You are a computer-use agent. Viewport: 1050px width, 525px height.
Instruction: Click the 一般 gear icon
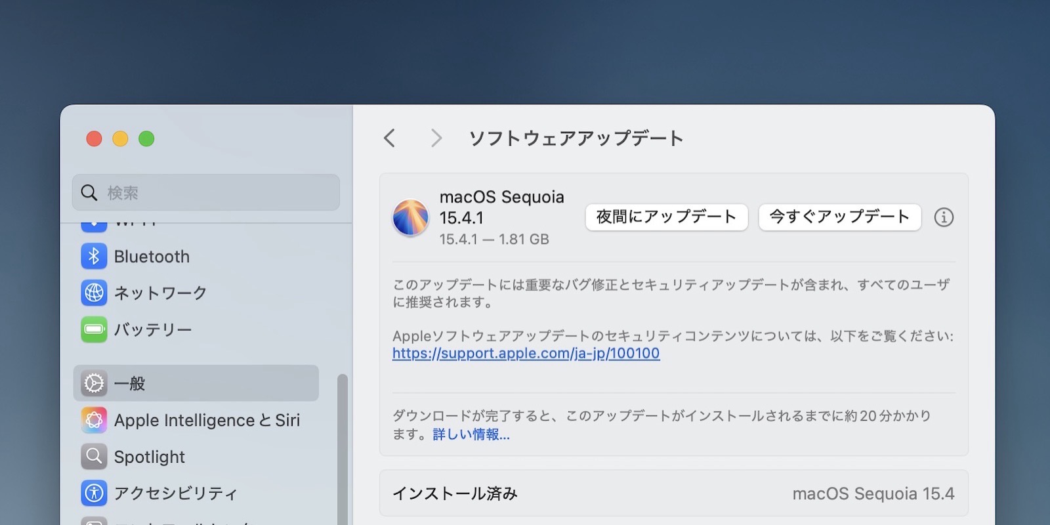(x=94, y=383)
